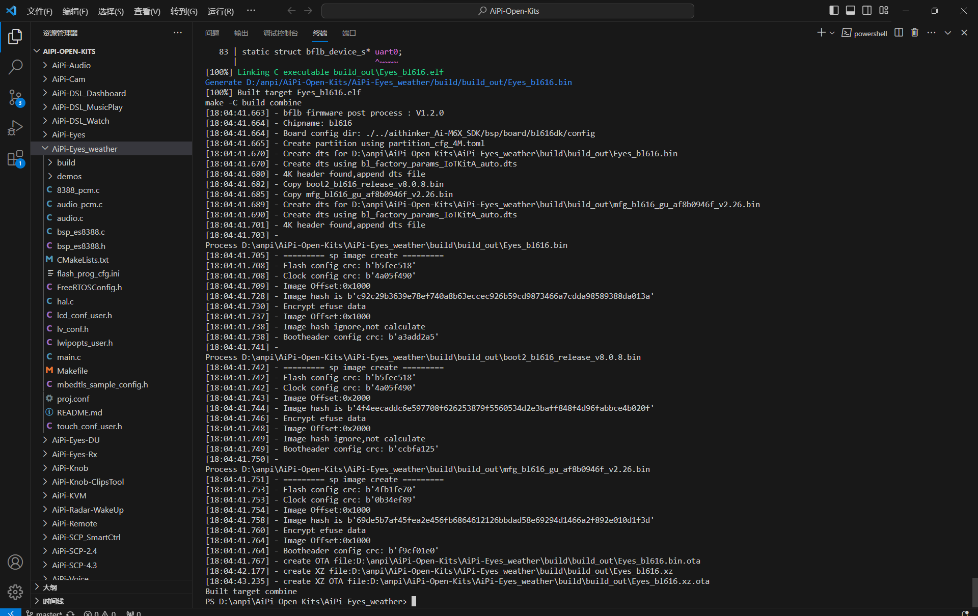The image size is (978, 616).
Task: Open the Makefile entry
Action: pos(111,371)
